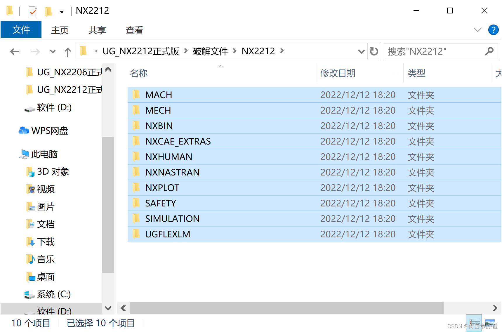Expand the chevron after 破解文件 breadcrumb
This screenshot has width=502, height=332.
click(235, 51)
